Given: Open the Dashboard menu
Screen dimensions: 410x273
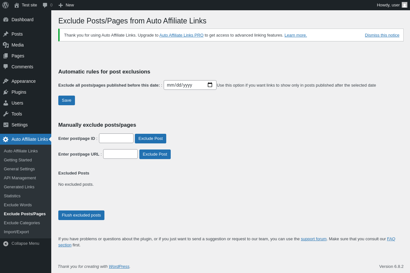Looking at the screenshot, I should pos(26,20).
